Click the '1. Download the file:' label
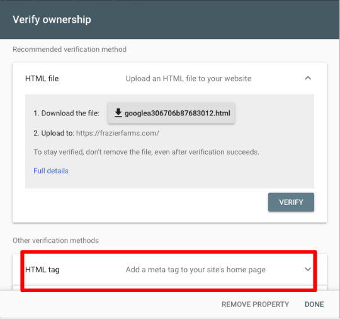The image size is (340, 319). point(66,113)
